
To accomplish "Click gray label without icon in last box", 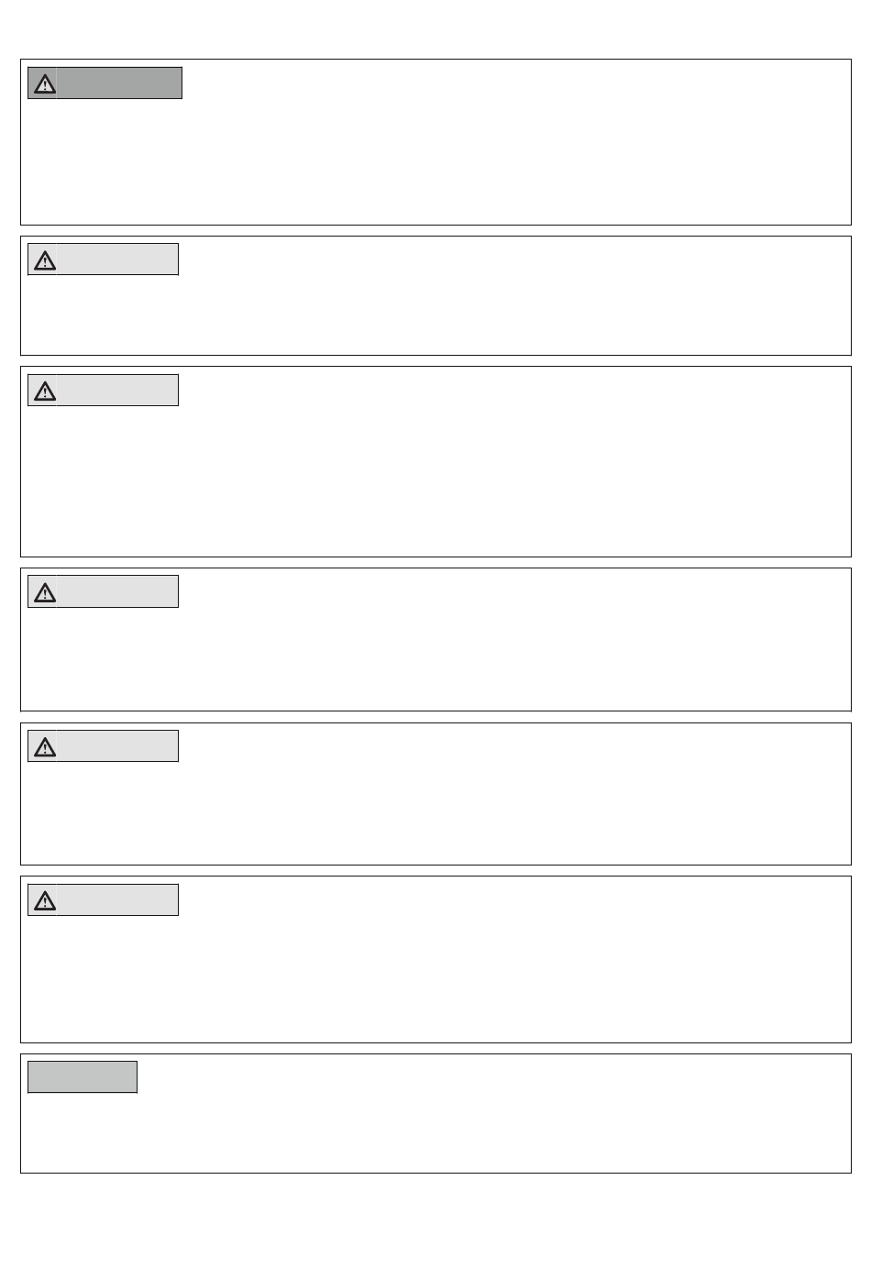I will pos(83,1077).
